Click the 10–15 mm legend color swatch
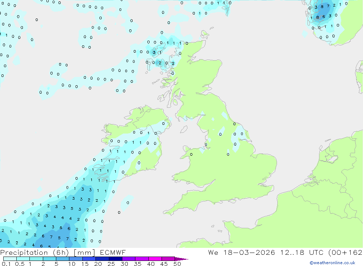The width and height of the screenshot is (363, 266). point(76,259)
